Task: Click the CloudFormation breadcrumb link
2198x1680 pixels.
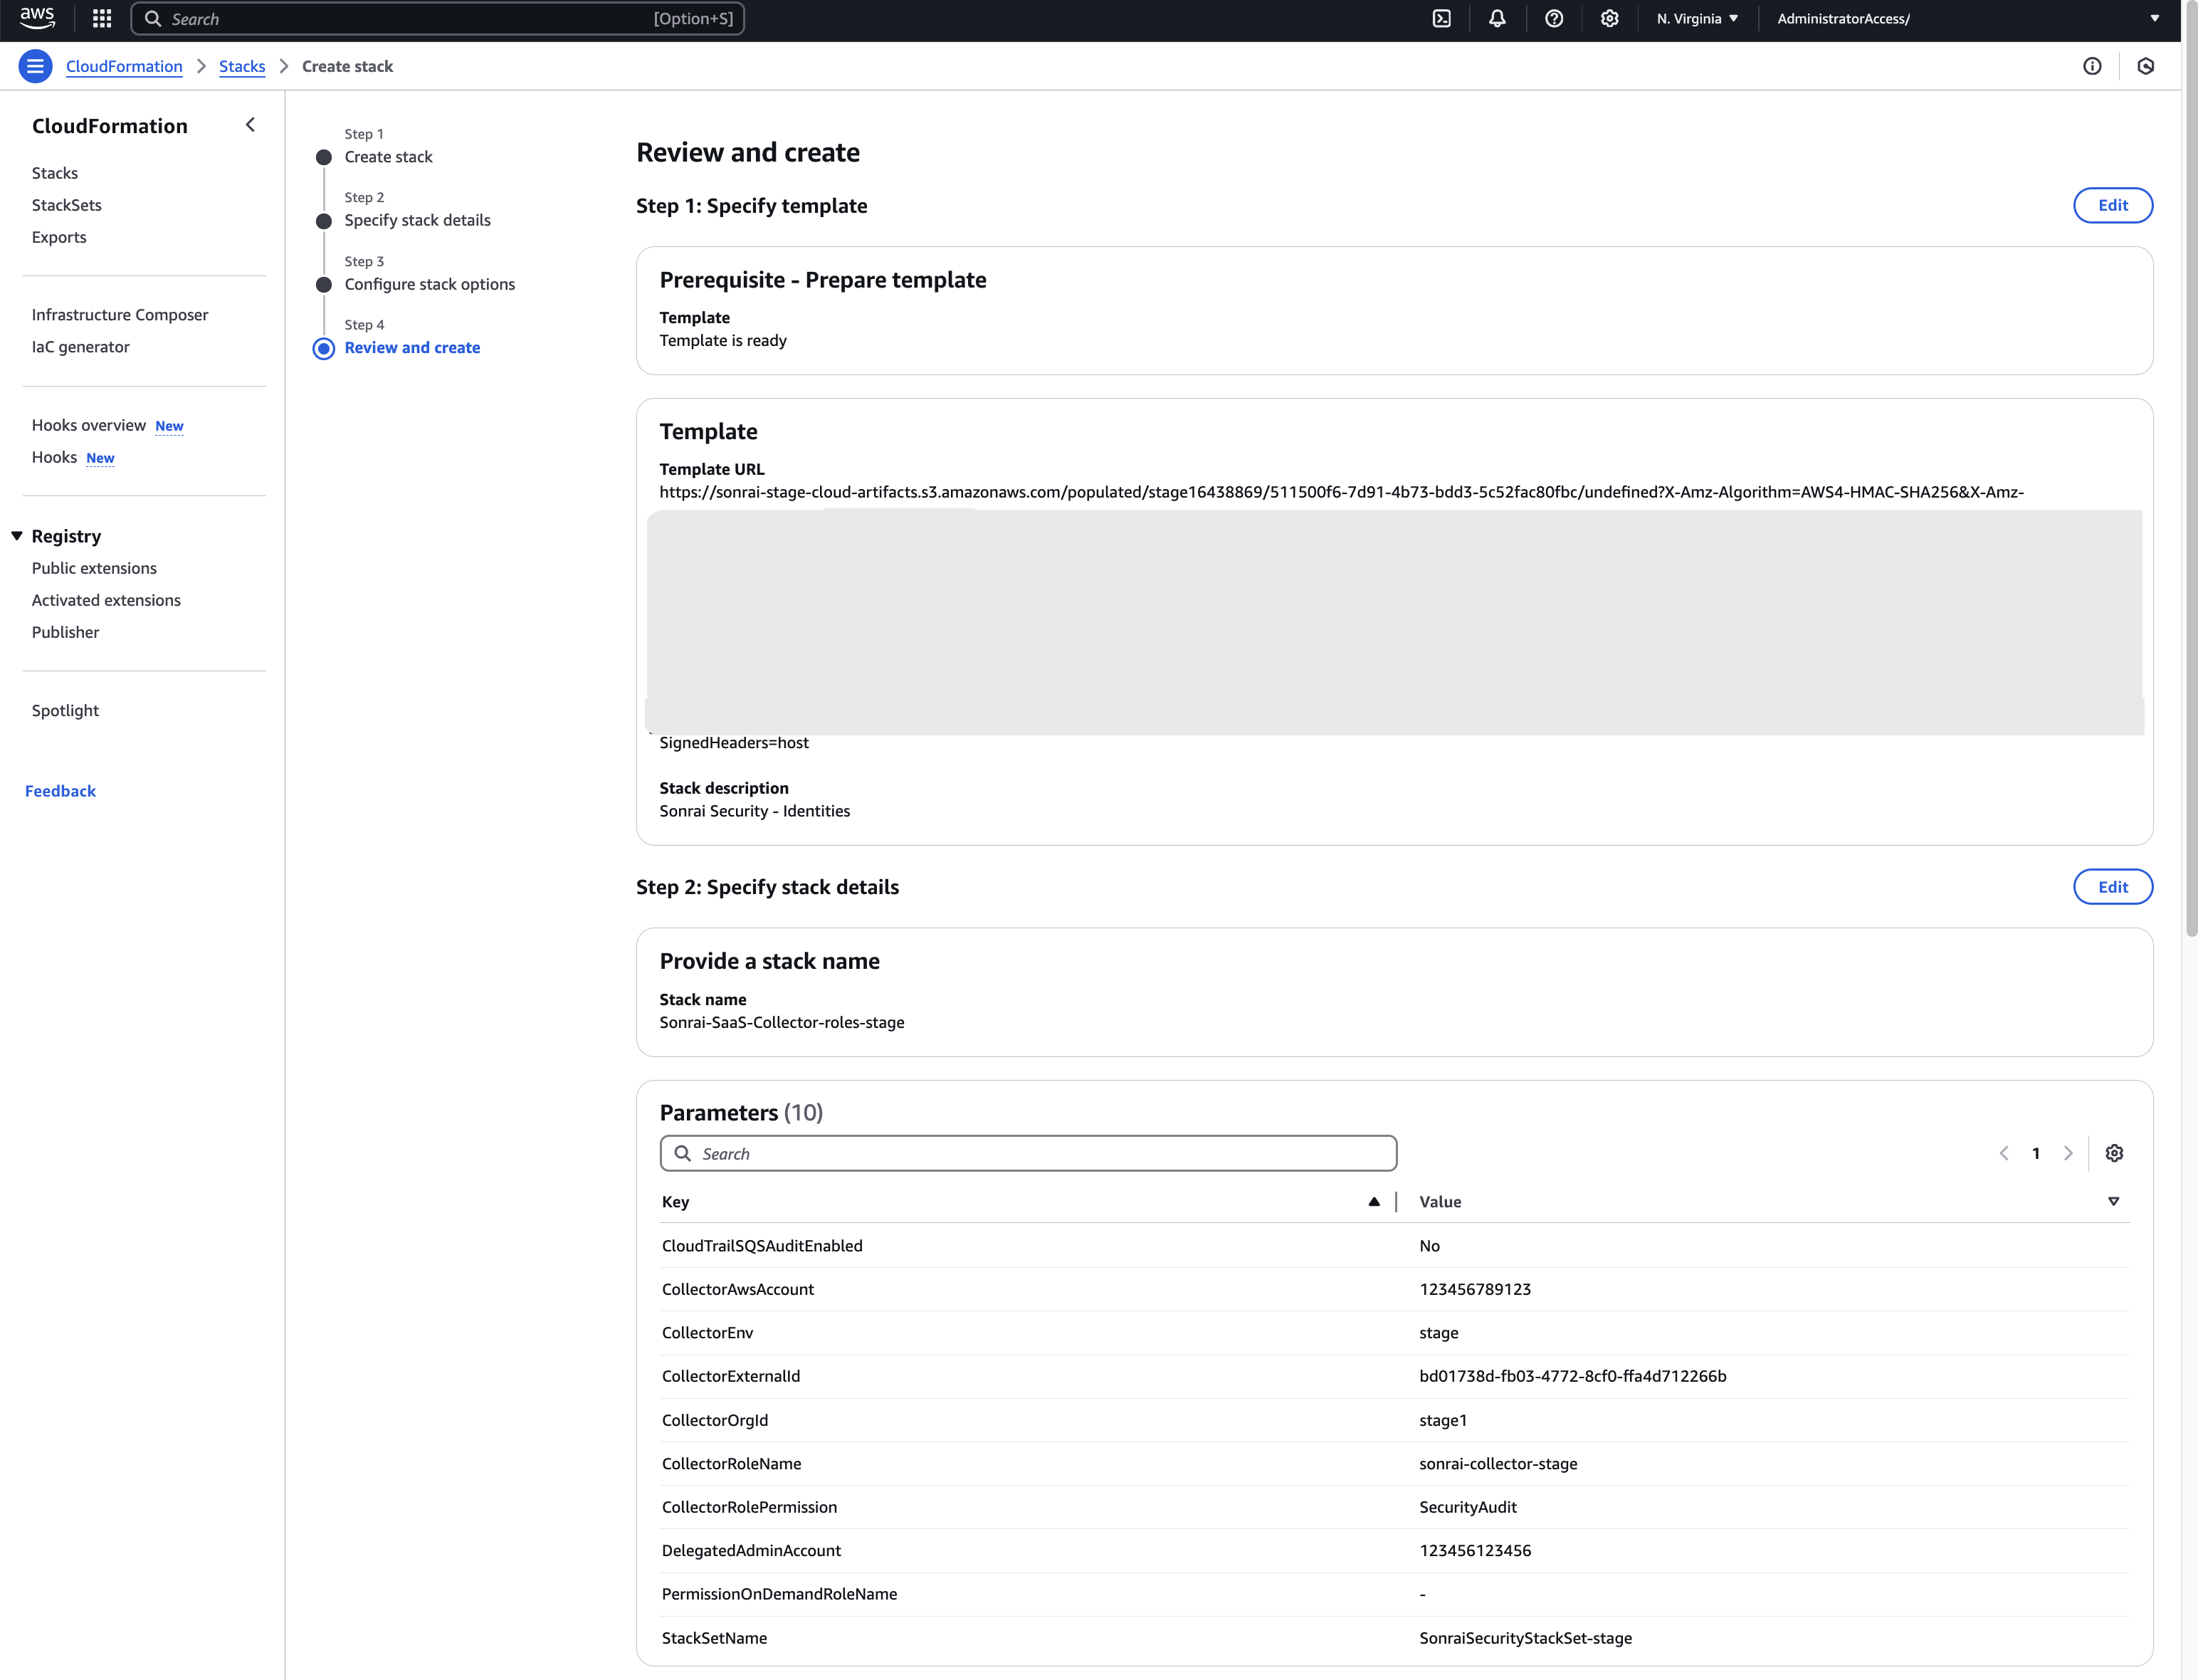Action: tap(124, 66)
